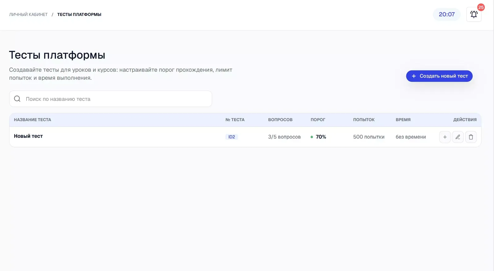Delete Новый тест with the trash icon
Viewport: 494px width, 271px height.
pyautogui.click(x=471, y=137)
